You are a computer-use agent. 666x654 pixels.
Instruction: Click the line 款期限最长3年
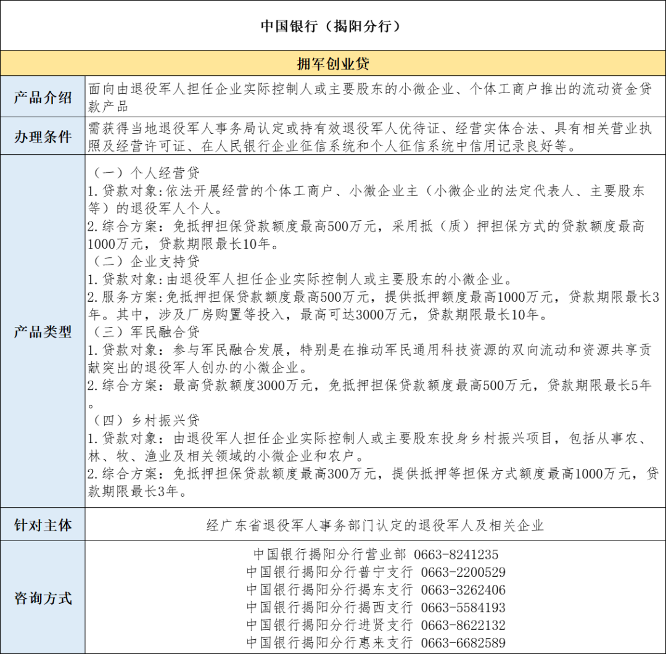(137, 491)
